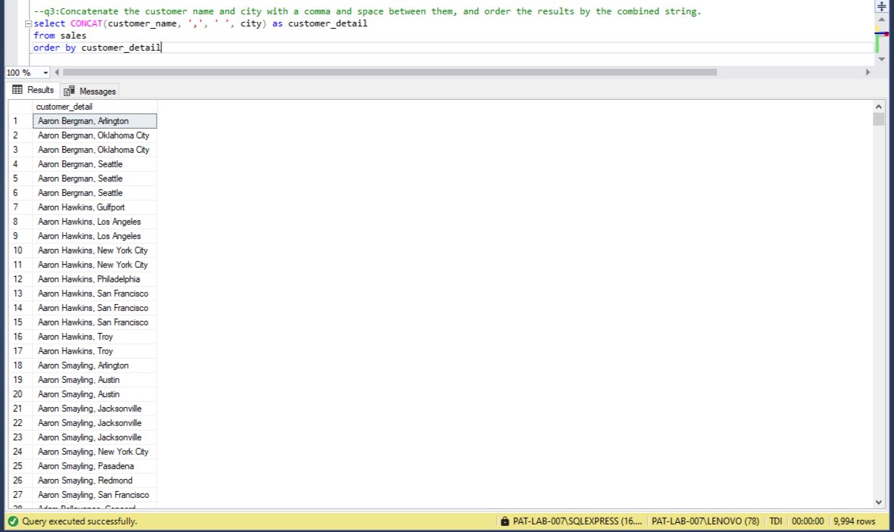The height and width of the screenshot is (532, 894).
Task: Select row 19 'Aaron Smayling, Austin' cell
Action: pos(95,380)
